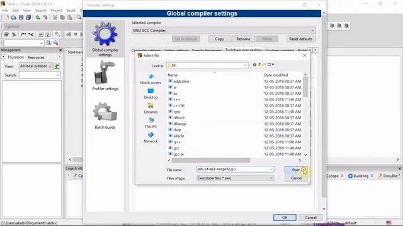Open the All local symbol View dropdown
Screen dimensions: 403x226
[x=35, y=67]
